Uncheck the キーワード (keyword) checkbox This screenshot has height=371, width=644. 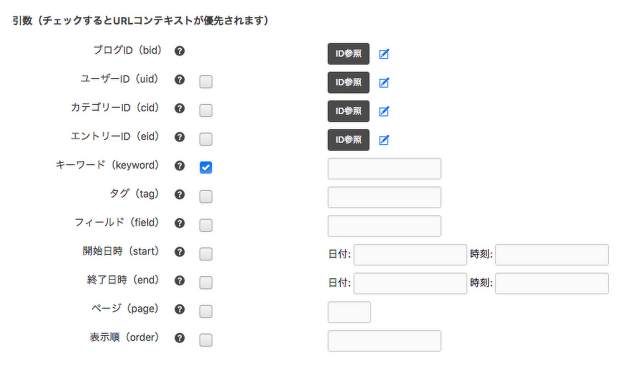click(206, 168)
